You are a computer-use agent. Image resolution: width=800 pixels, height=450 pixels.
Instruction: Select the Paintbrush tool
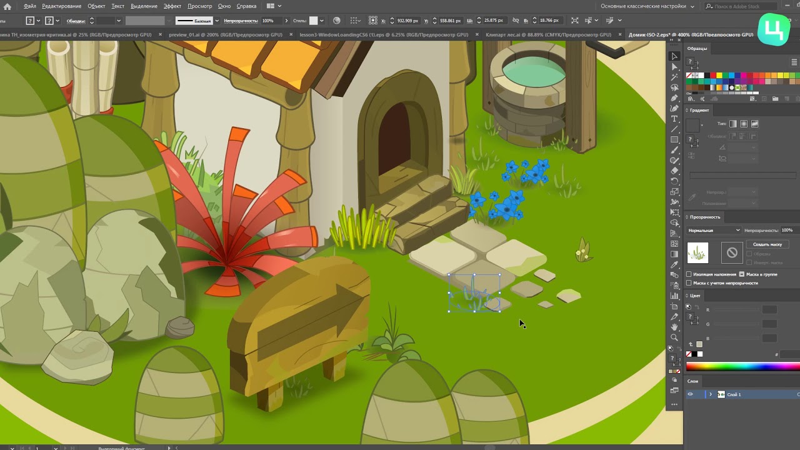(x=674, y=150)
